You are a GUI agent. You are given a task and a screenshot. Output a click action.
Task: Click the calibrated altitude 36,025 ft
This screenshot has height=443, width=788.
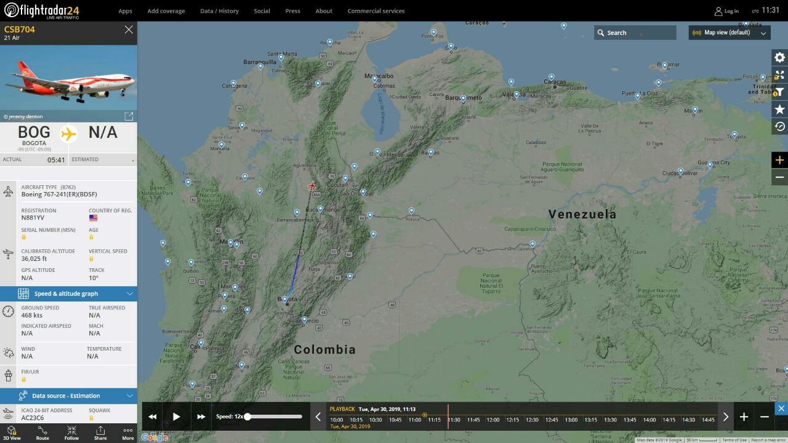[34, 258]
